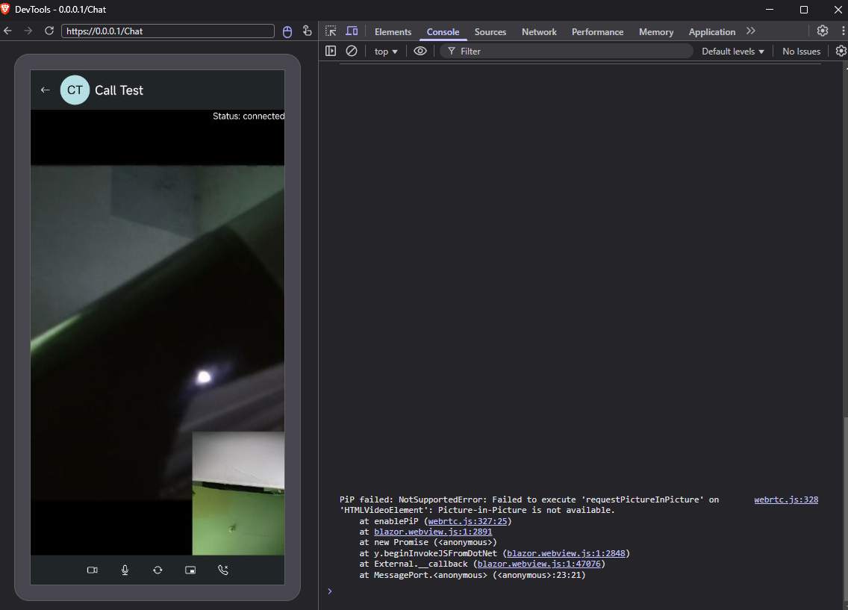Open the blazor.webview.js:1:2848 link

point(566,553)
